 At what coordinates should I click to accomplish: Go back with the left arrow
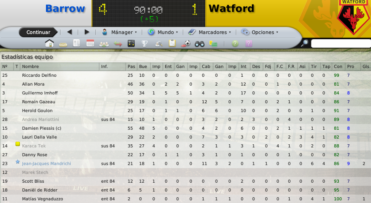[x=69, y=32]
